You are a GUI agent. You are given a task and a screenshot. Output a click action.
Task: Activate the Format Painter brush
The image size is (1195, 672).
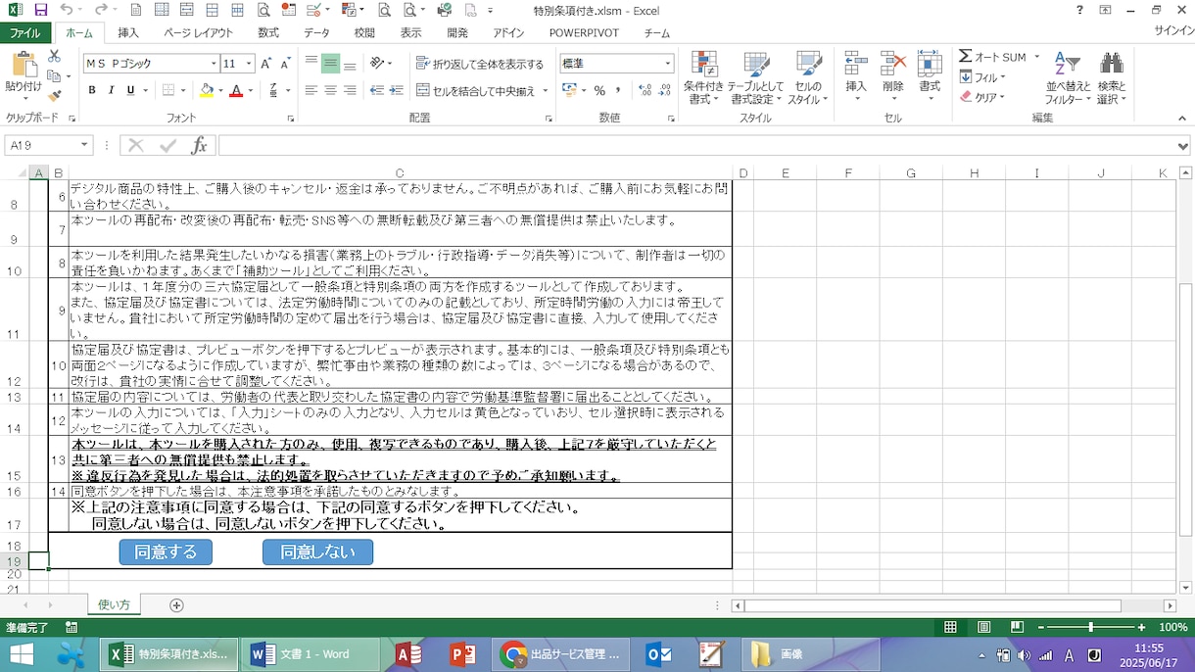pyautogui.click(x=55, y=95)
